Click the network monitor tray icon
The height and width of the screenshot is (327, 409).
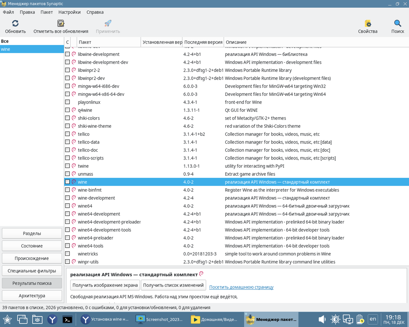348,319
